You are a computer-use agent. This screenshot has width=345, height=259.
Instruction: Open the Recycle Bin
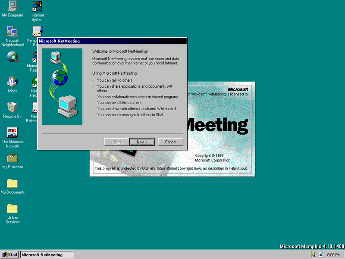[13, 110]
